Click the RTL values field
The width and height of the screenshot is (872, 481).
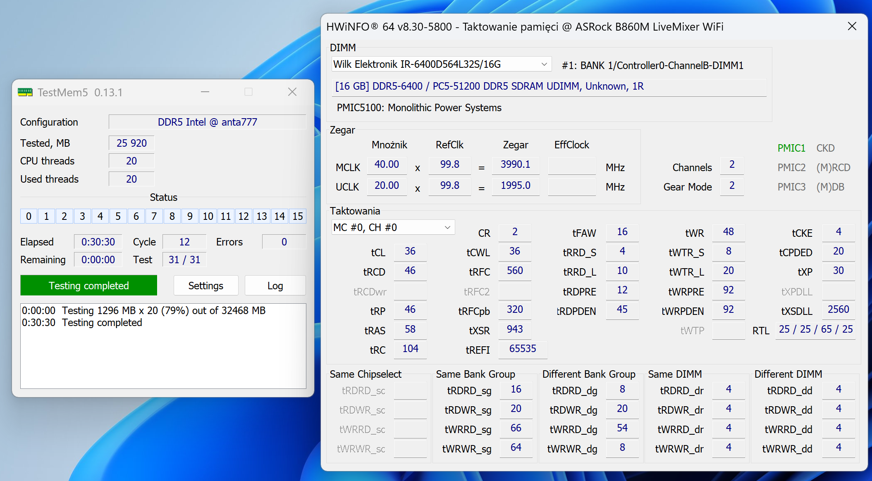point(815,329)
